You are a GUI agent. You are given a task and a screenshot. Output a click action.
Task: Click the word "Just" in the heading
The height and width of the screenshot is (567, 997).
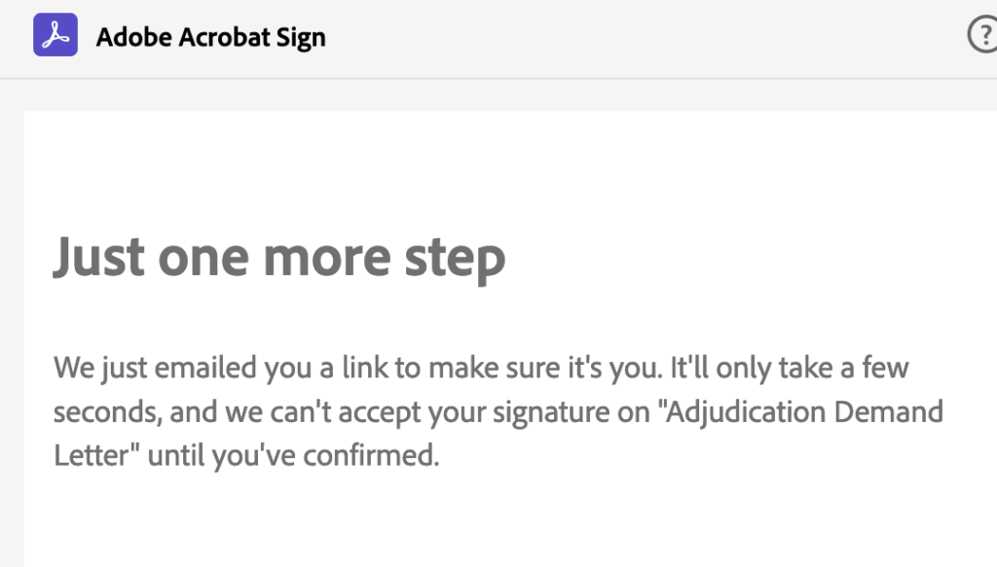pyautogui.click(x=99, y=256)
